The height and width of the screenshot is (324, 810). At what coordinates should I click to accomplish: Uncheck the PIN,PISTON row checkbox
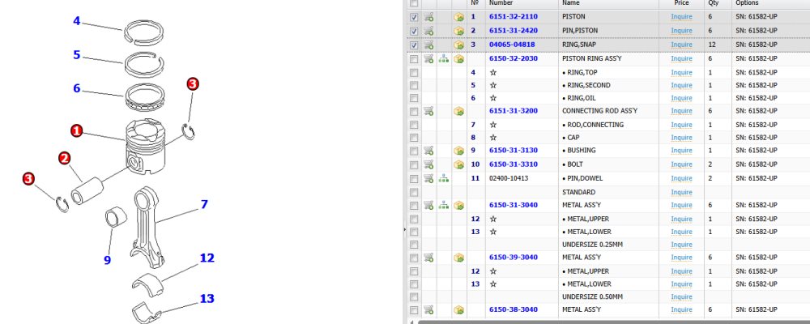(x=414, y=31)
